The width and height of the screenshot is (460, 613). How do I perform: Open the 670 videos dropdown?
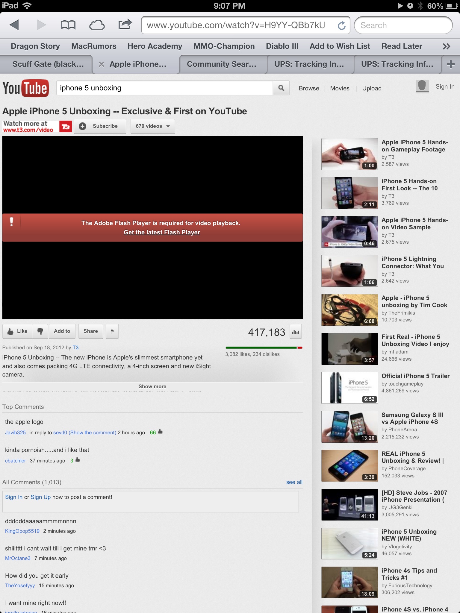coord(153,126)
